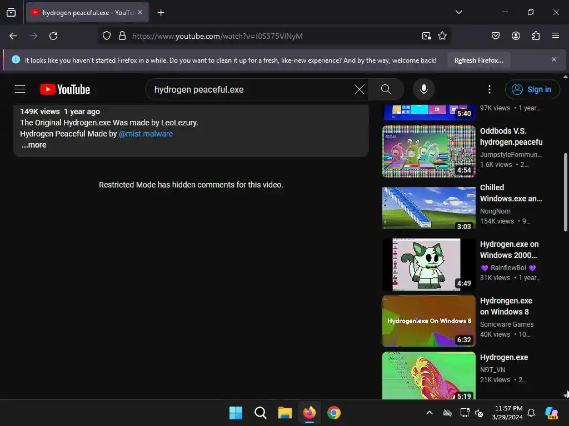Open NongNom channel name
The image size is (569, 426).
pyautogui.click(x=495, y=211)
